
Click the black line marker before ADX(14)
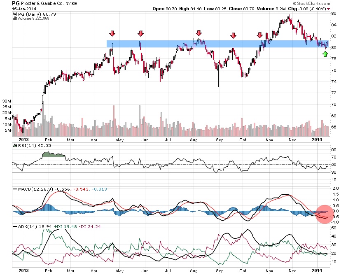point(15,227)
